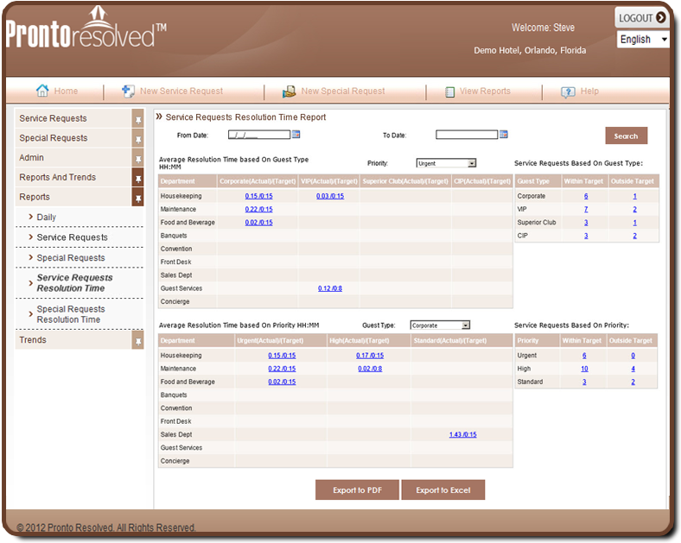Expand Special Requests report submenu item
The image size is (681, 543).
click(x=71, y=257)
